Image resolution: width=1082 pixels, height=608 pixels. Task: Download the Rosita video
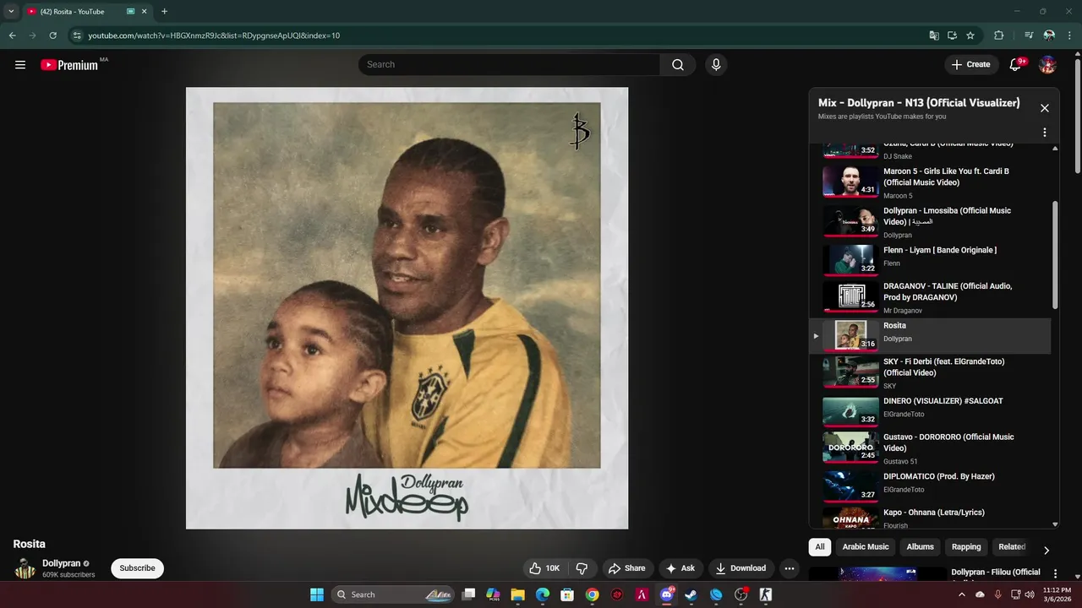[740, 568]
